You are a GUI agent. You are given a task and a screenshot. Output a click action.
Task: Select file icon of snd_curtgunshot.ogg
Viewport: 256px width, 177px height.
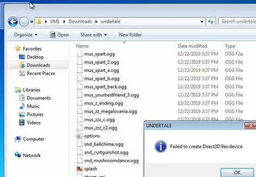tap(80, 152)
